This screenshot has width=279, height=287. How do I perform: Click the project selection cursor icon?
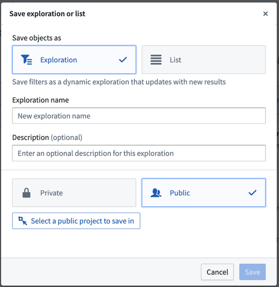(x=23, y=221)
